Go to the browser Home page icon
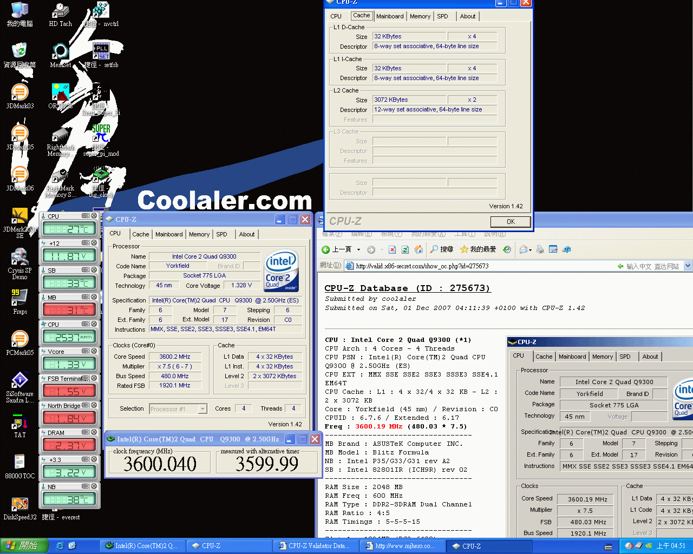 [x=419, y=249]
